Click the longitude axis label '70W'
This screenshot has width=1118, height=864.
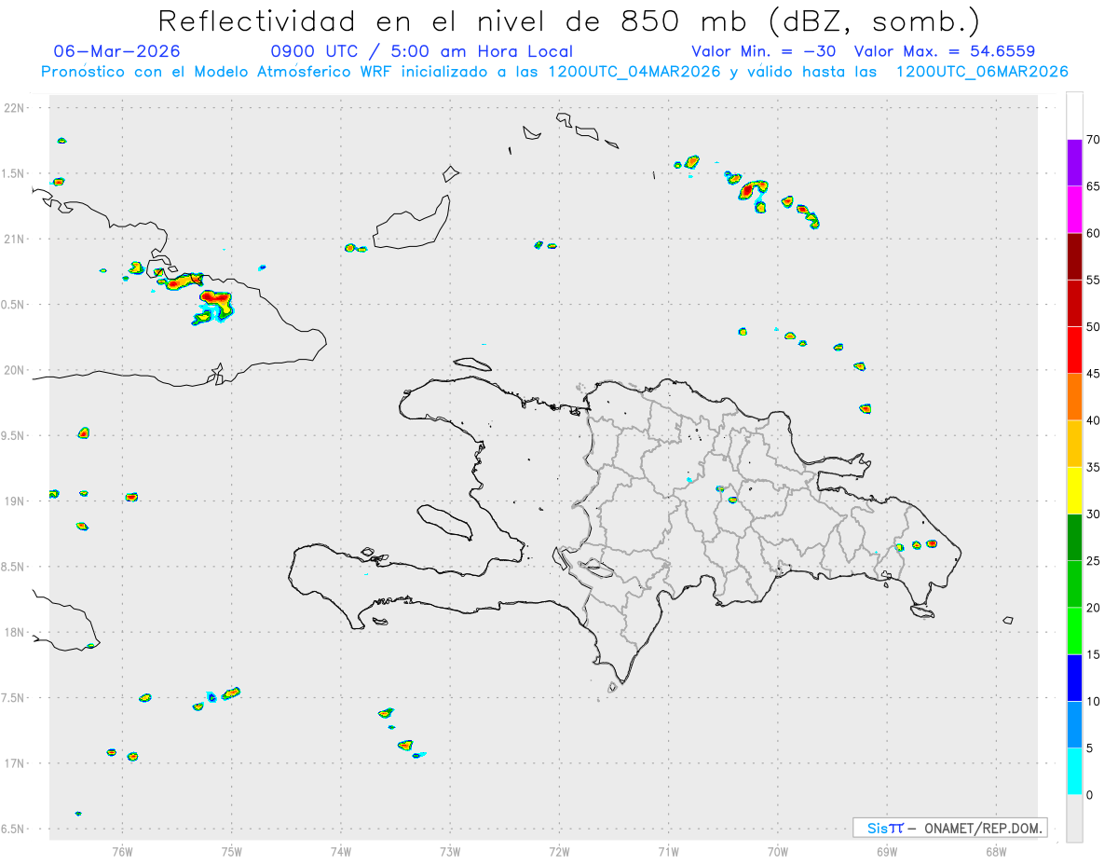(778, 851)
